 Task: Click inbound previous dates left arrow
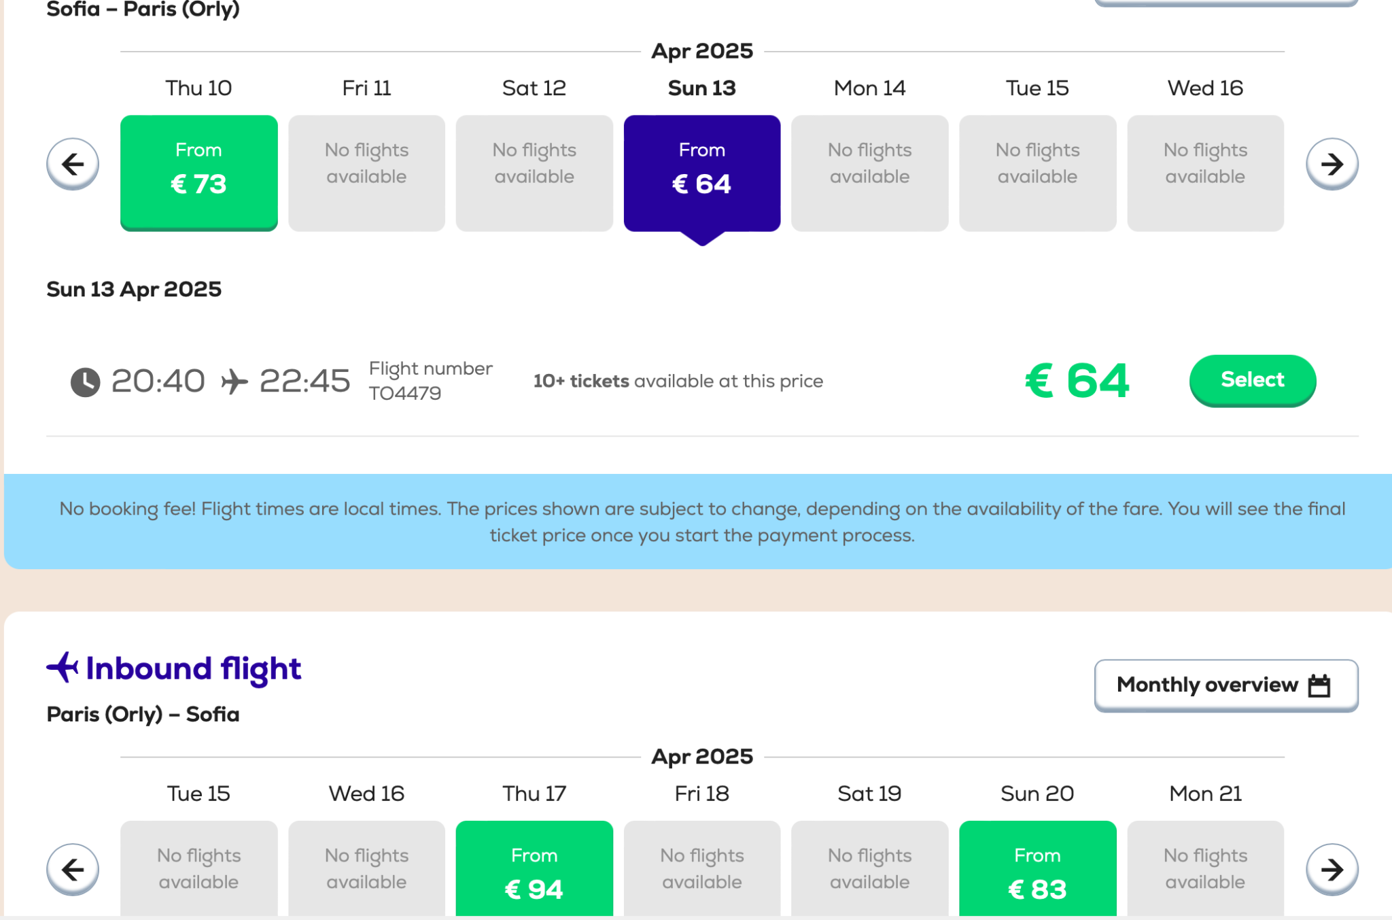click(x=73, y=869)
